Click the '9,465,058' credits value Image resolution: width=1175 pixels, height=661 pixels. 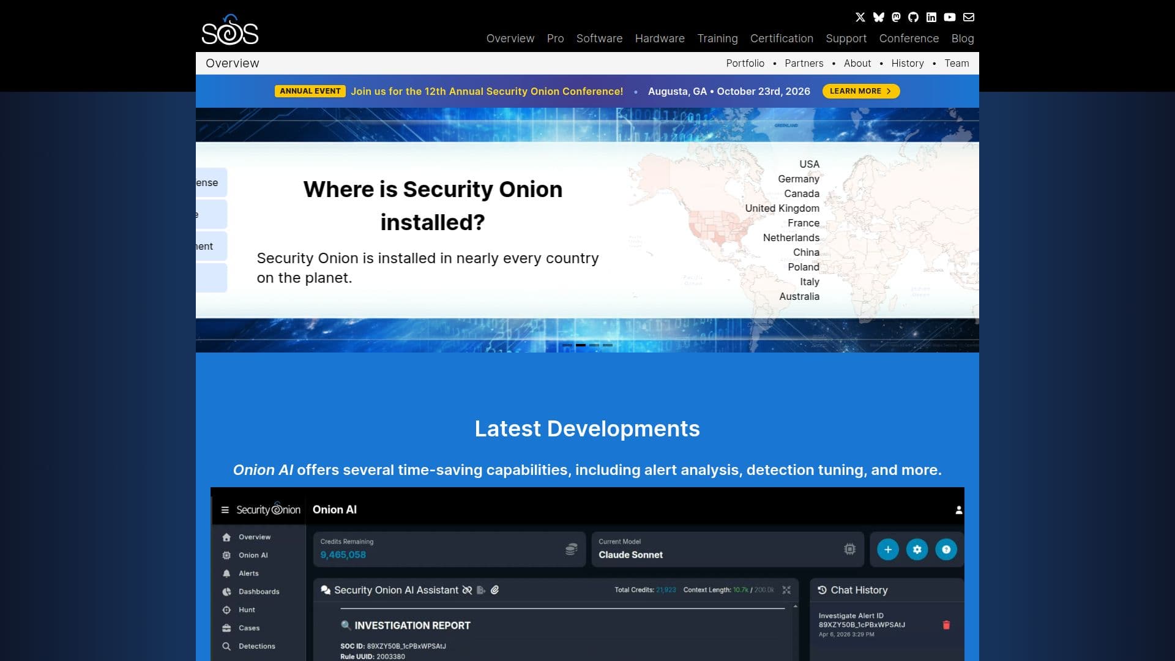click(x=343, y=555)
